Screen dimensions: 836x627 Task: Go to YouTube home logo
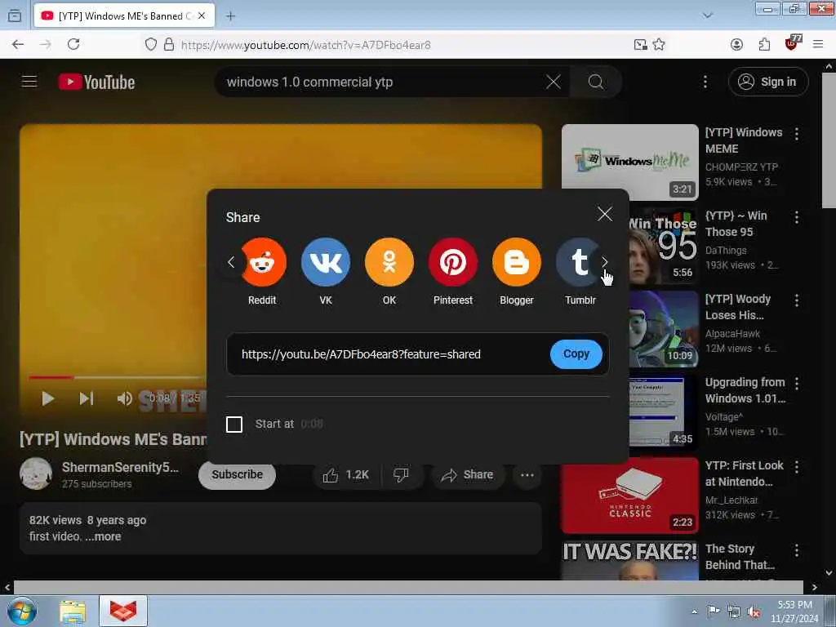(x=97, y=82)
